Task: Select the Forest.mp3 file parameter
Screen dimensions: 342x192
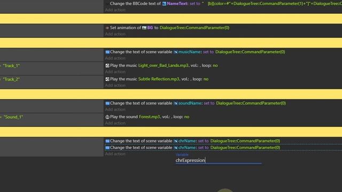Action: (150, 117)
